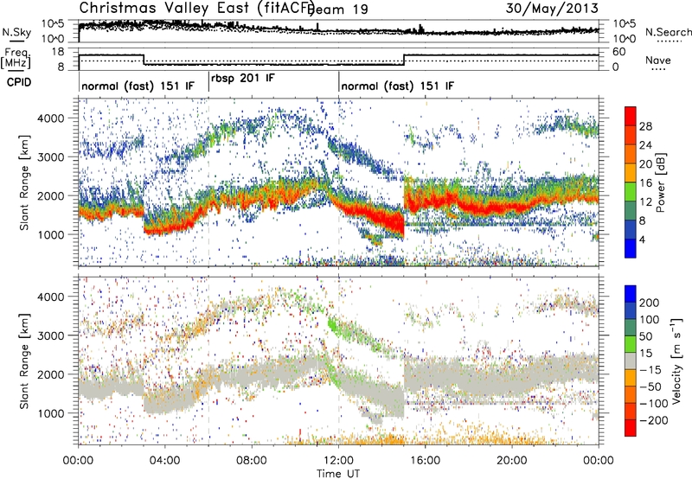Click the 24 tick on Power colorbar
Image resolution: width=692 pixels, height=479 pixels.
(x=645, y=145)
